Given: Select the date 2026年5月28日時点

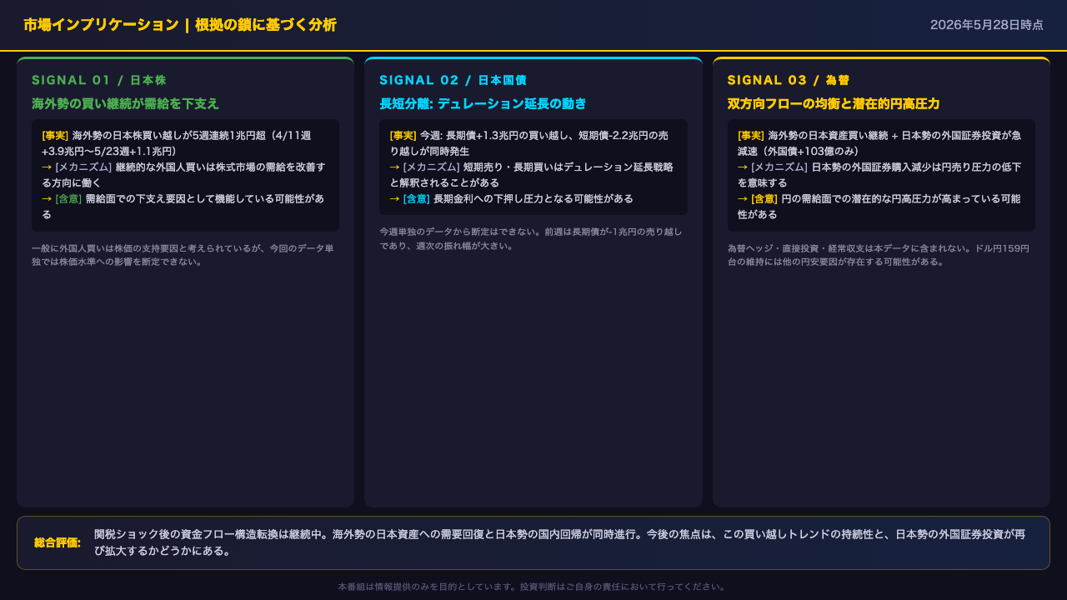Looking at the screenshot, I should [987, 25].
